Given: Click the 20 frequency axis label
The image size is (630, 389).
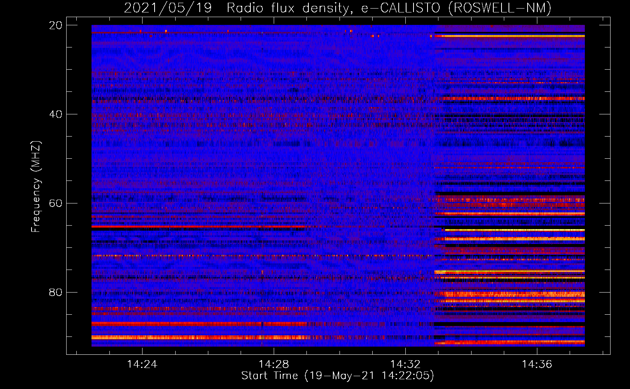Looking at the screenshot, I should (55, 25).
